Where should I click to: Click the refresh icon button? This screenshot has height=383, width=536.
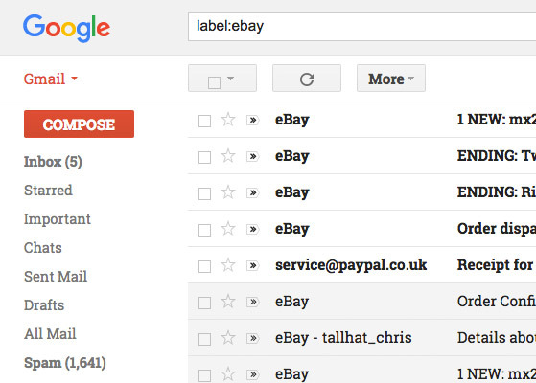pyautogui.click(x=307, y=79)
